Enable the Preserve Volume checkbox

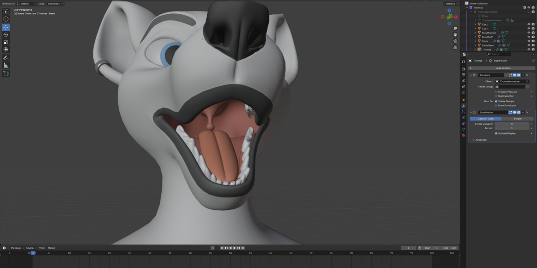point(496,92)
